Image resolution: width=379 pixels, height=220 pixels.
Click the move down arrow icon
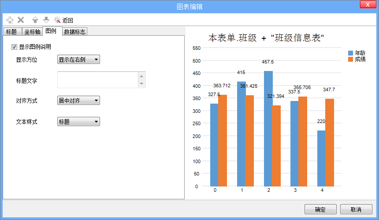point(46,20)
